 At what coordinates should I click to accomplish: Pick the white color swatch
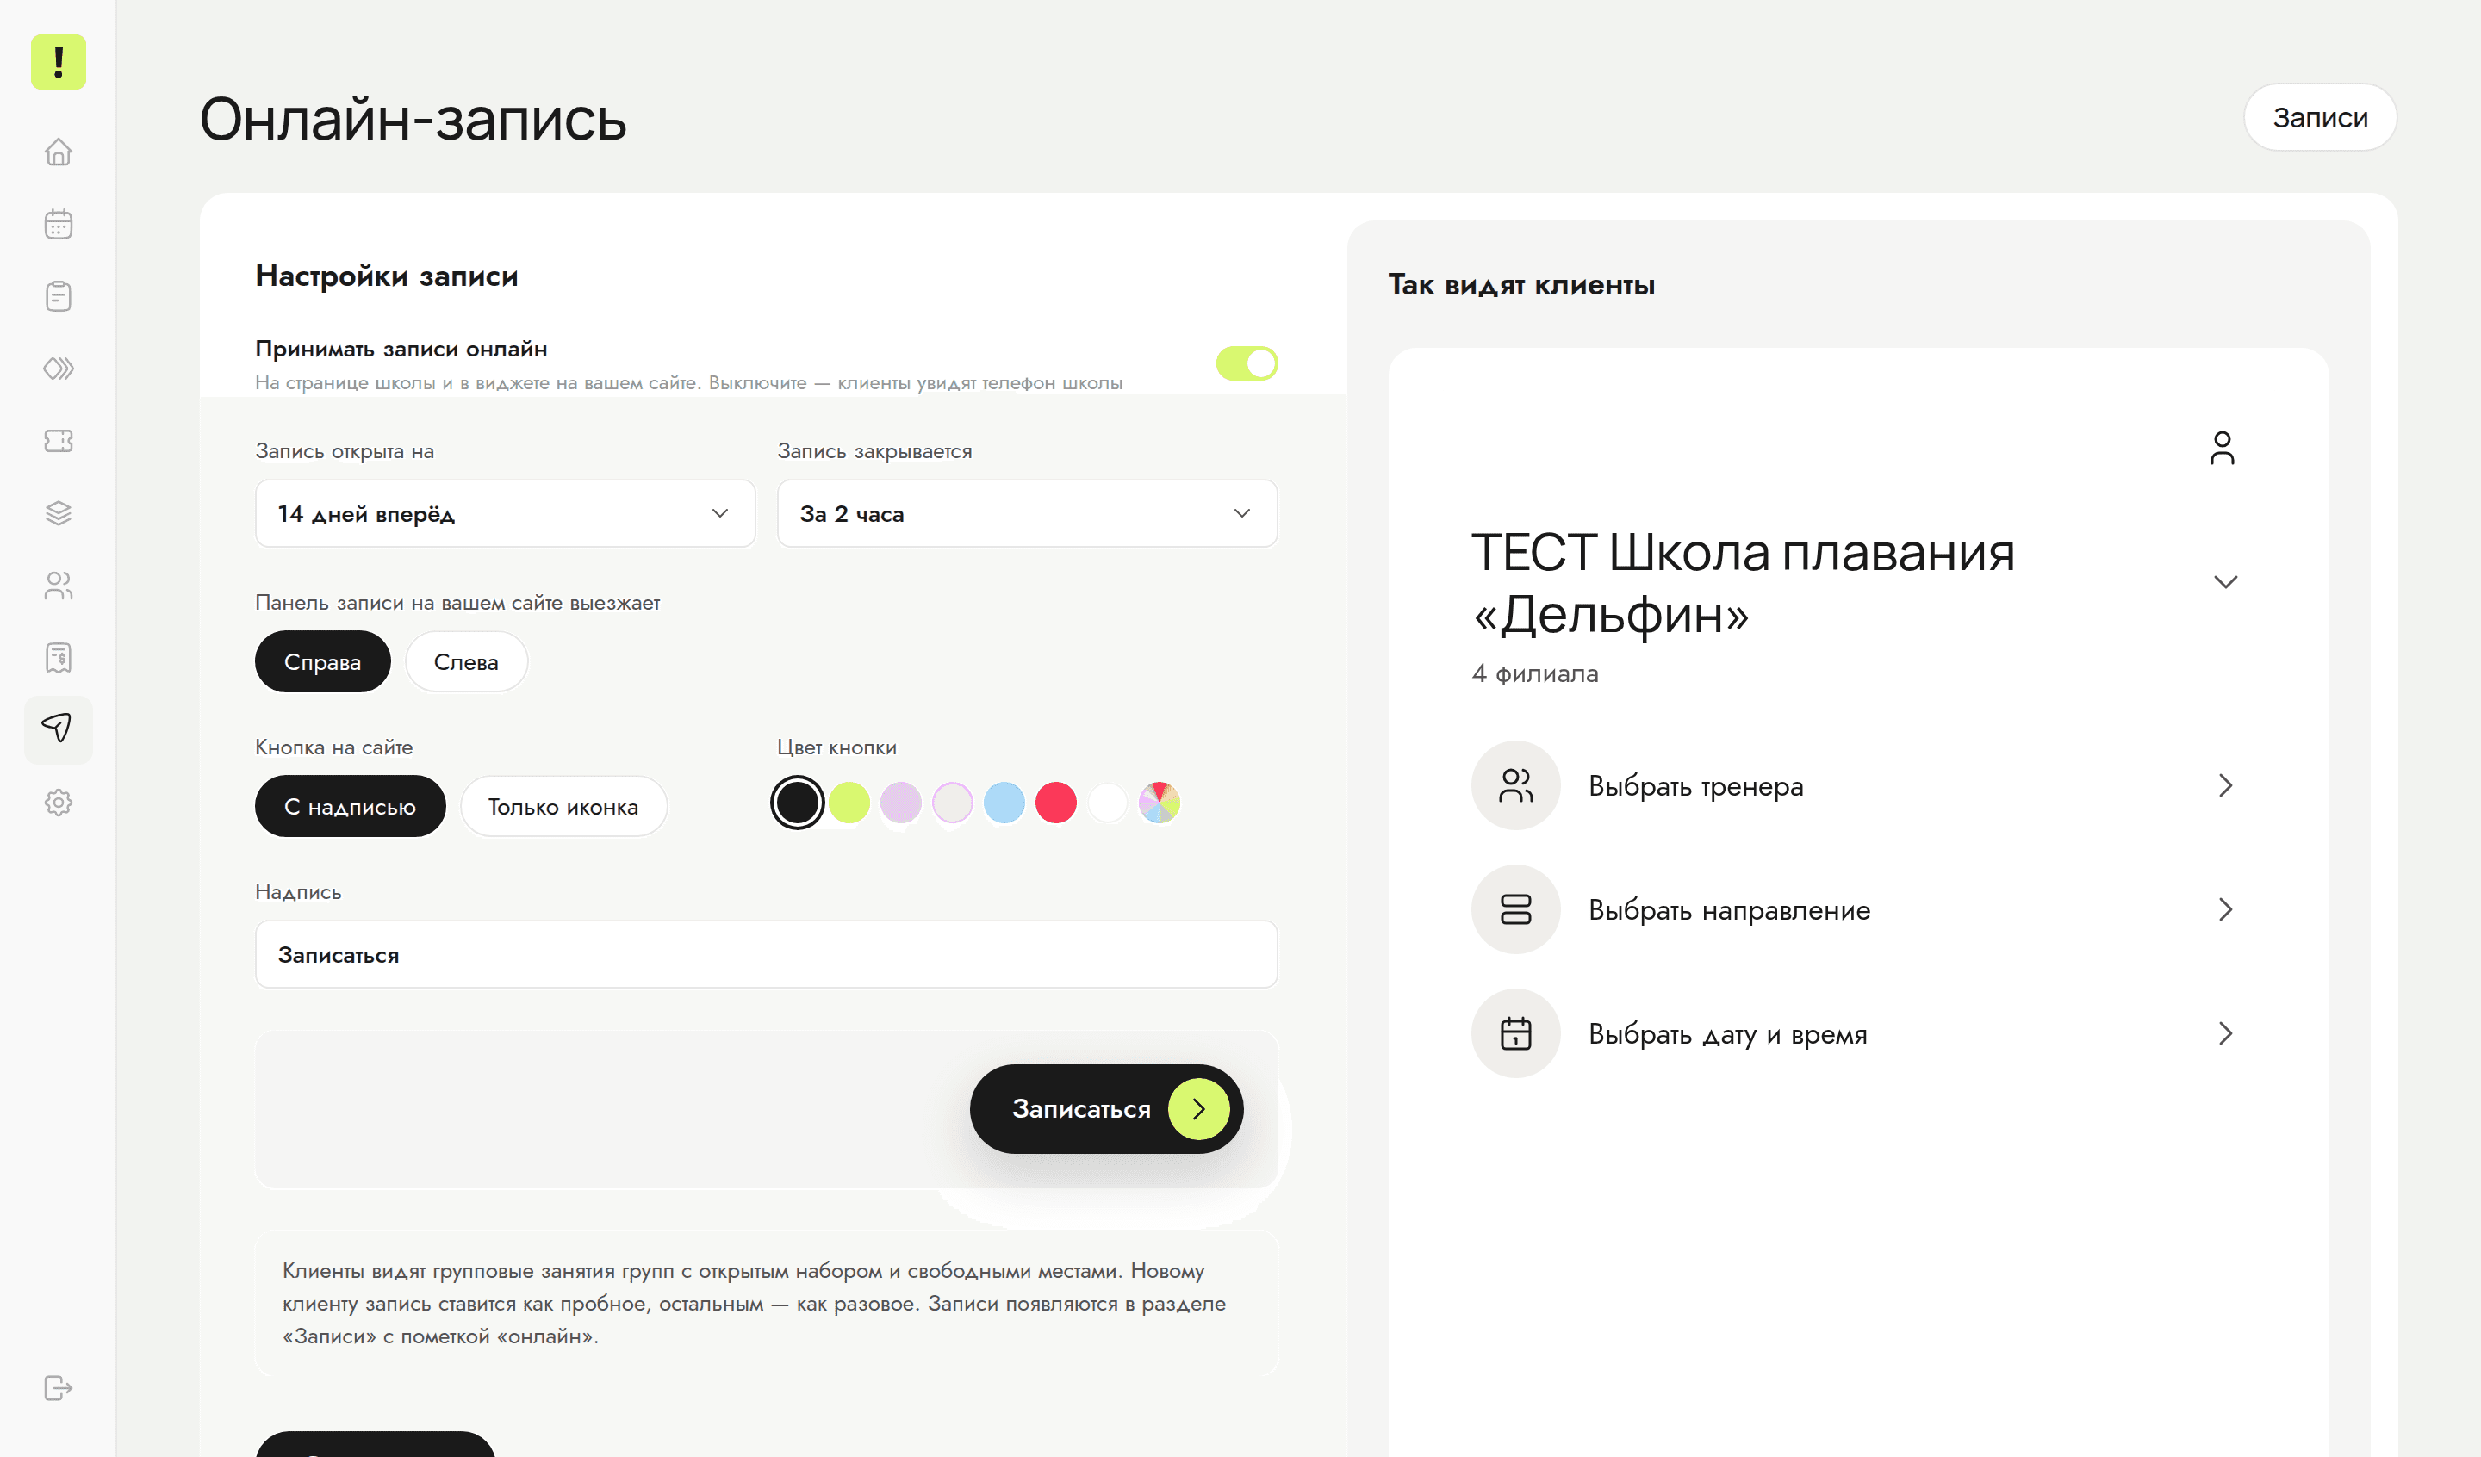pyautogui.click(x=1108, y=803)
